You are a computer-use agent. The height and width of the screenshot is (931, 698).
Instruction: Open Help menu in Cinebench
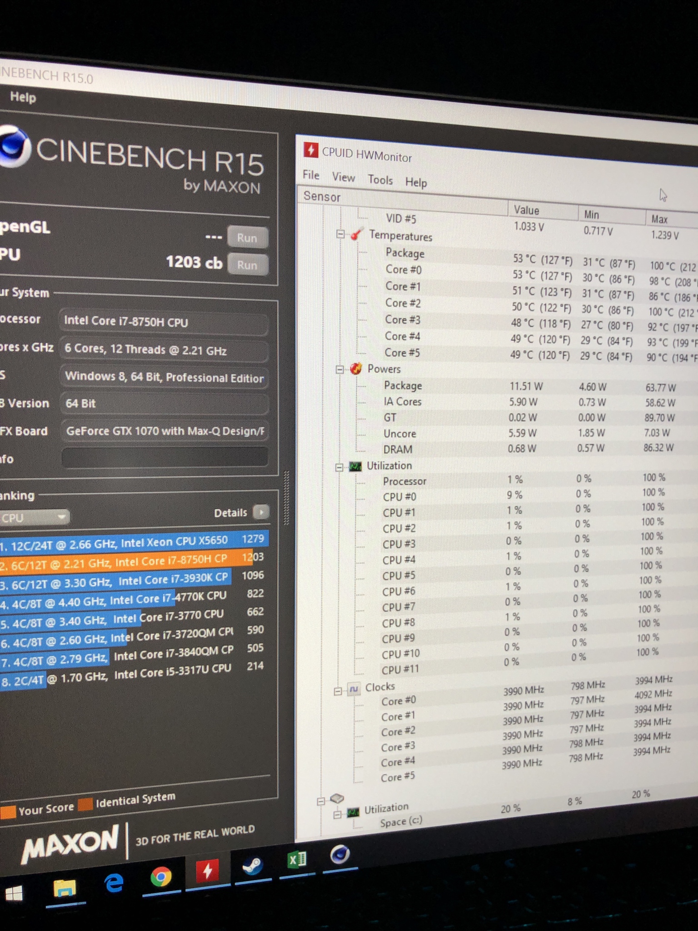(x=23, y=97)
